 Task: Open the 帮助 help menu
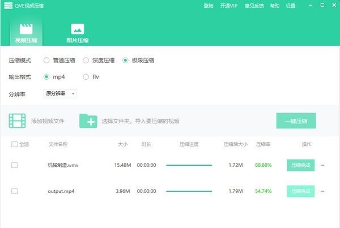click(x=275, y=6)
